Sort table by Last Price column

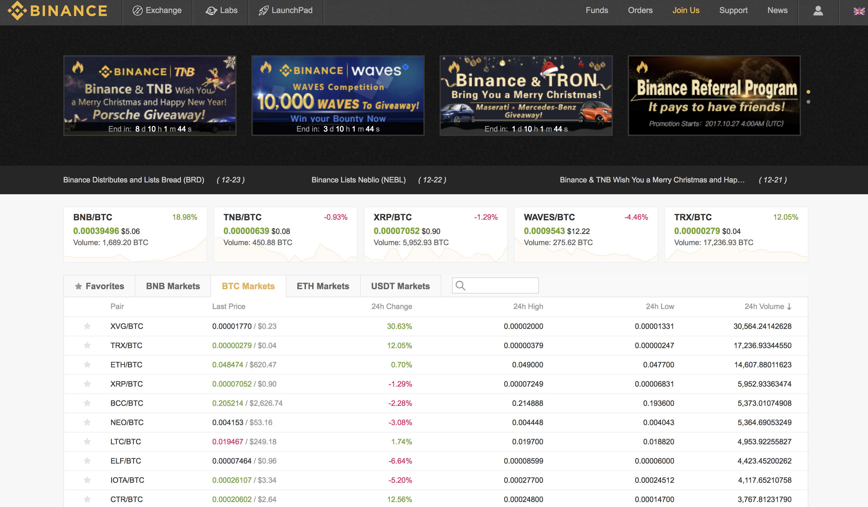(x=228, y=306)
